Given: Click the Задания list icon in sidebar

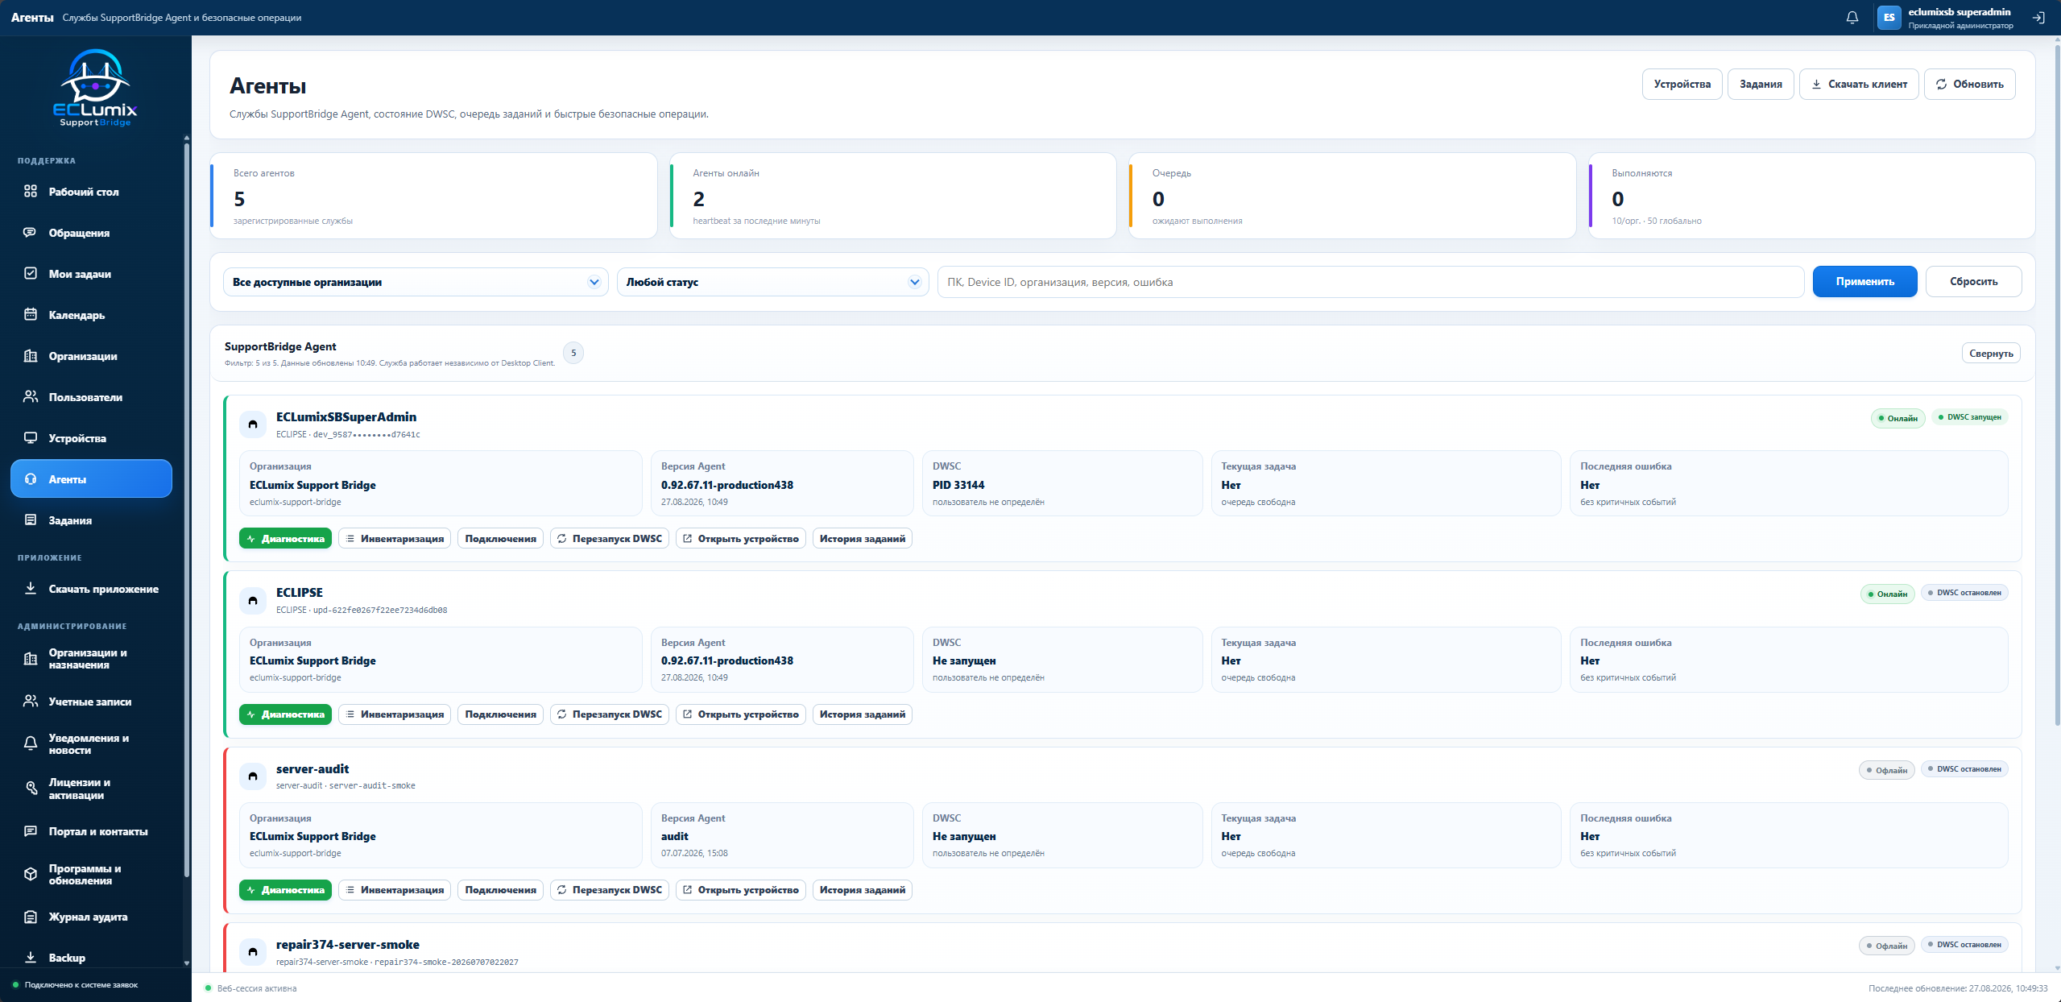Looking at the screenshot, I should 31,520.
